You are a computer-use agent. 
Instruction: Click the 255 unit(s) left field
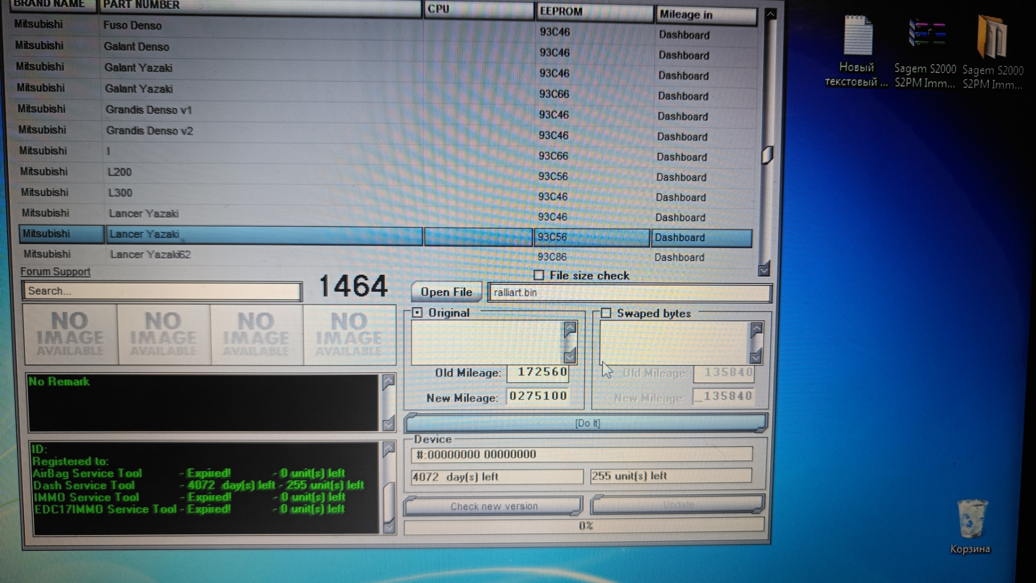[671, 476]
